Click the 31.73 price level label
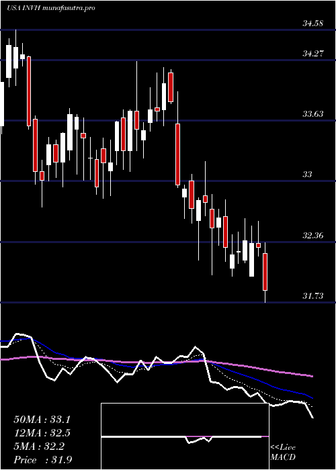The width and height of the screenshot is (336, 470). [x=312, y=296]
